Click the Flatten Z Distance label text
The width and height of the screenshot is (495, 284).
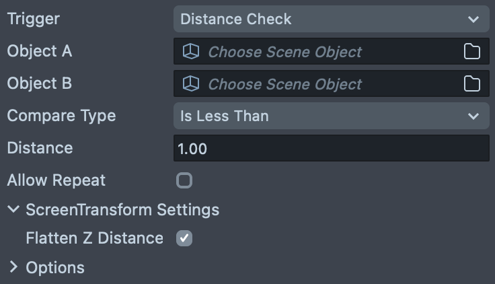point(94,238)
